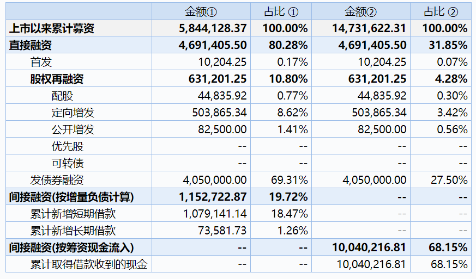Select 间接融资(按增量负债计算) row label
The height and width of the screenshot is (279, 476).
71,197
